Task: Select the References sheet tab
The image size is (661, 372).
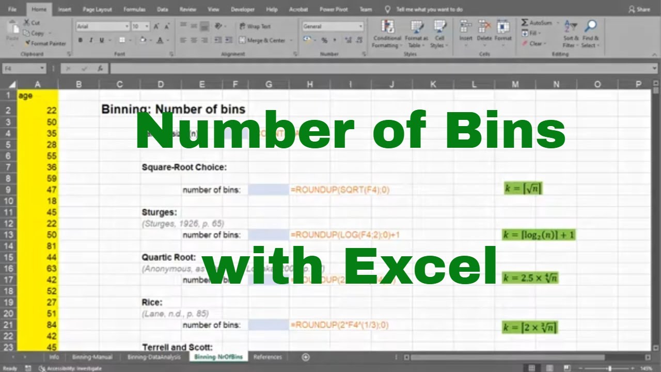Action: (267, 357)
